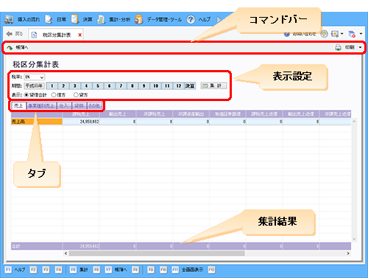
Task: Select the 貸借合計 radio button
Action: pyautogui.click(x=26, y=95)
